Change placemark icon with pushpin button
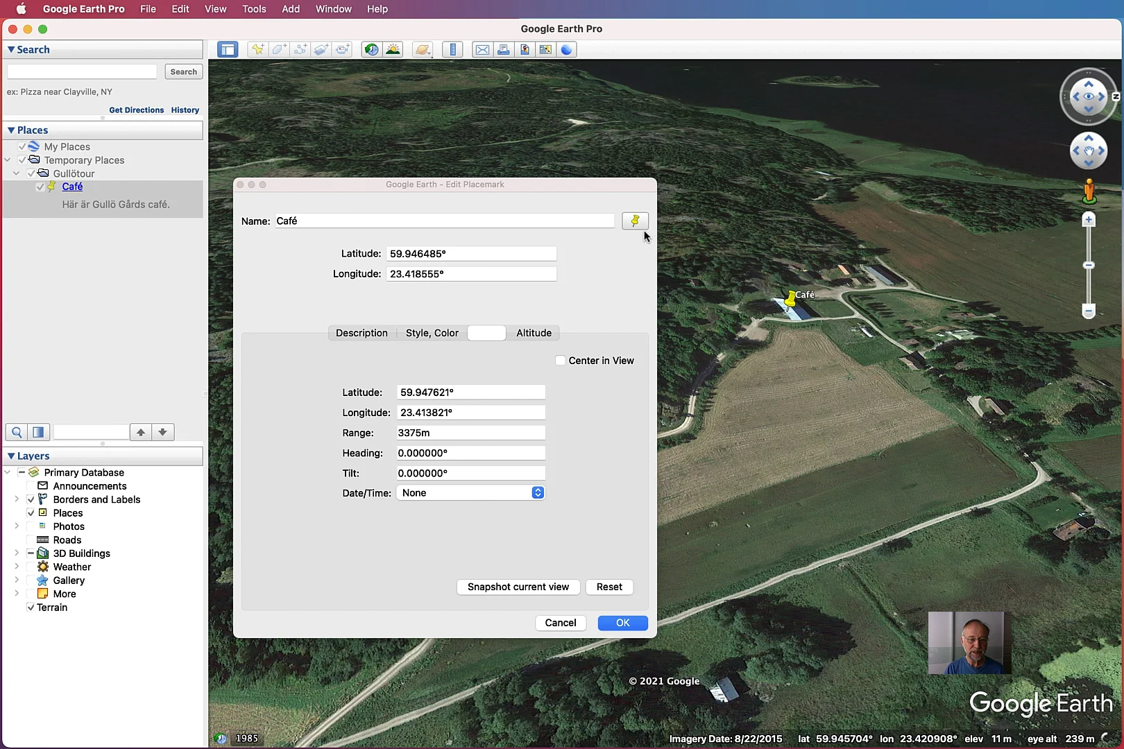Image resolution: width=1124 pixels, height=749 pixels. pos(635,221)
